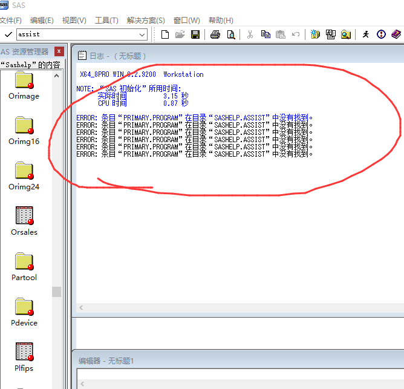Click the CPU 时间 0.87 秒 line

143,103
